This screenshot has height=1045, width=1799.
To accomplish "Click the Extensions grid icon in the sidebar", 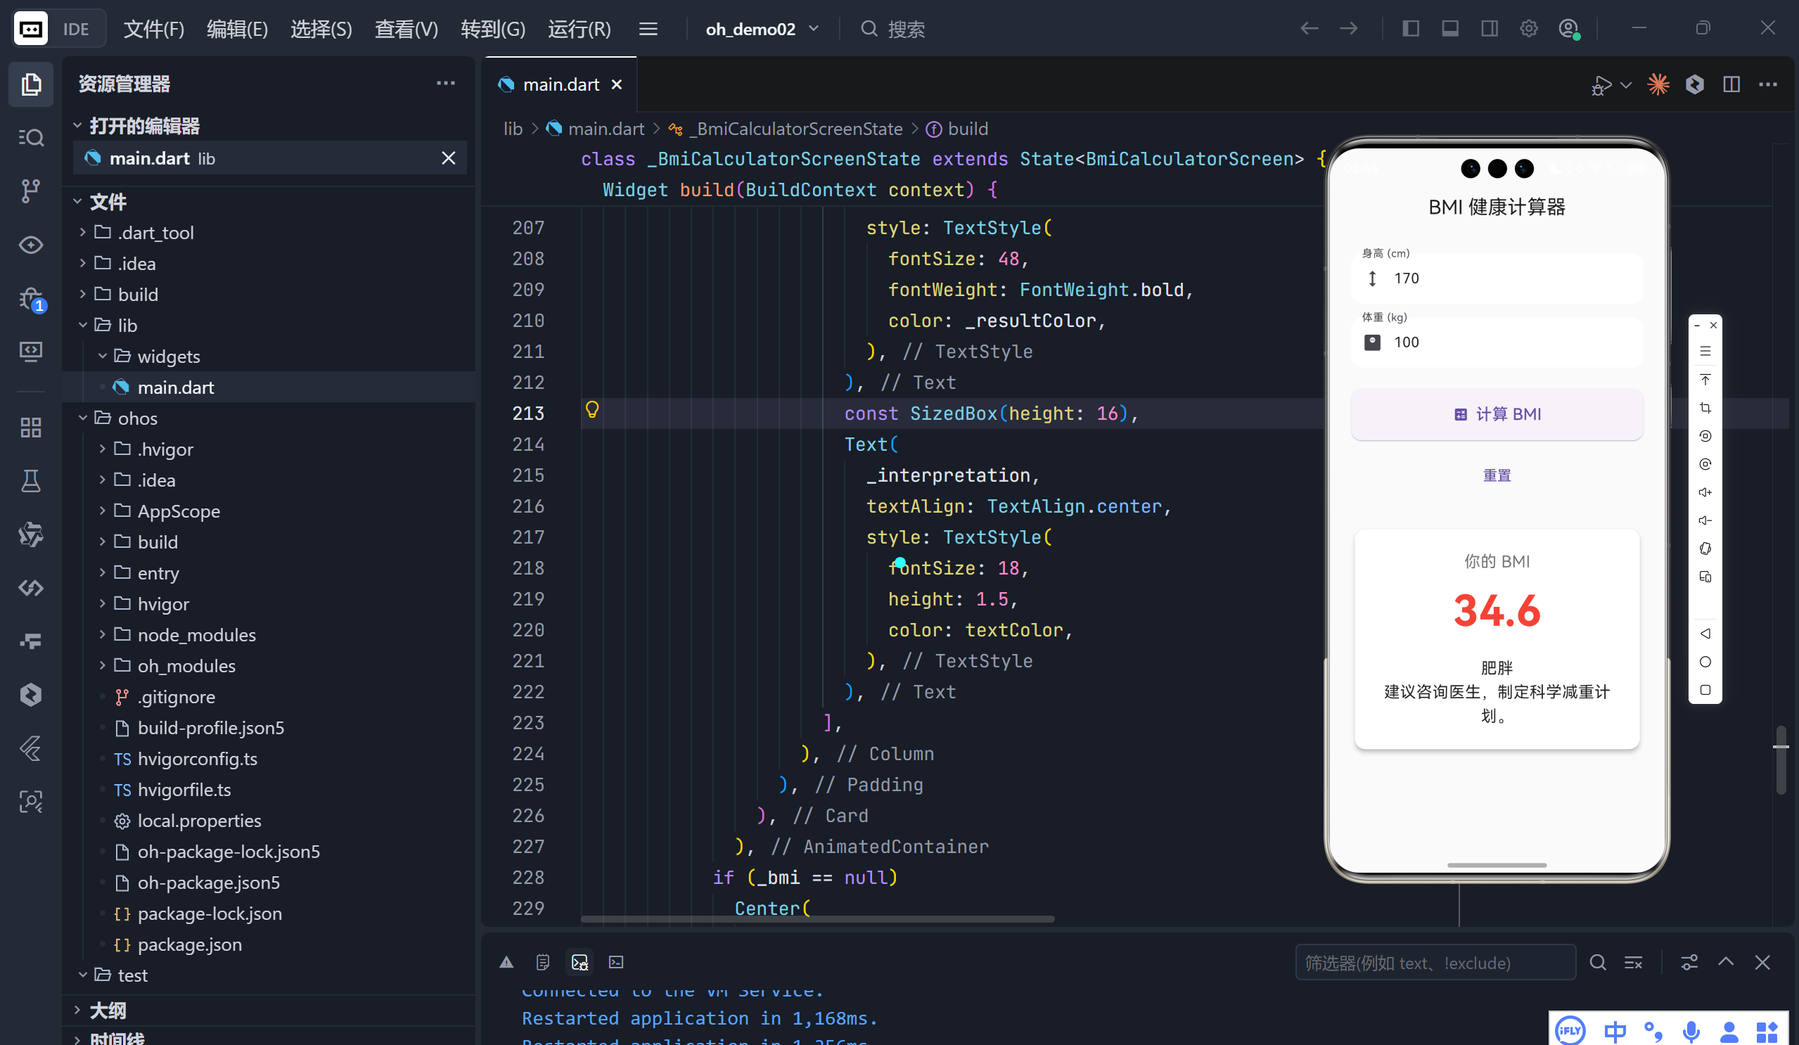I will pyautogui.click(x=31, y=427).
